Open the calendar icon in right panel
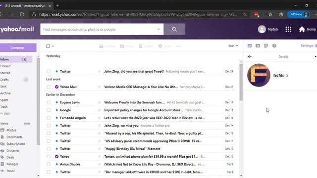 point(258,46)
